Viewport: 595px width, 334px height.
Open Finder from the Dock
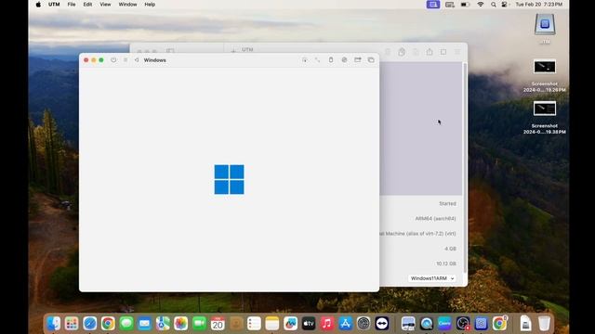pos(54,324)
